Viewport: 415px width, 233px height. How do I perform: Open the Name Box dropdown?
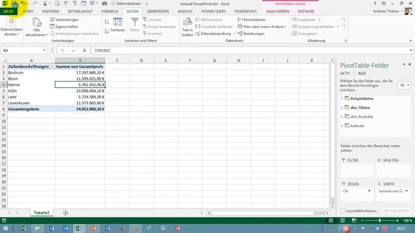(44, 50)
